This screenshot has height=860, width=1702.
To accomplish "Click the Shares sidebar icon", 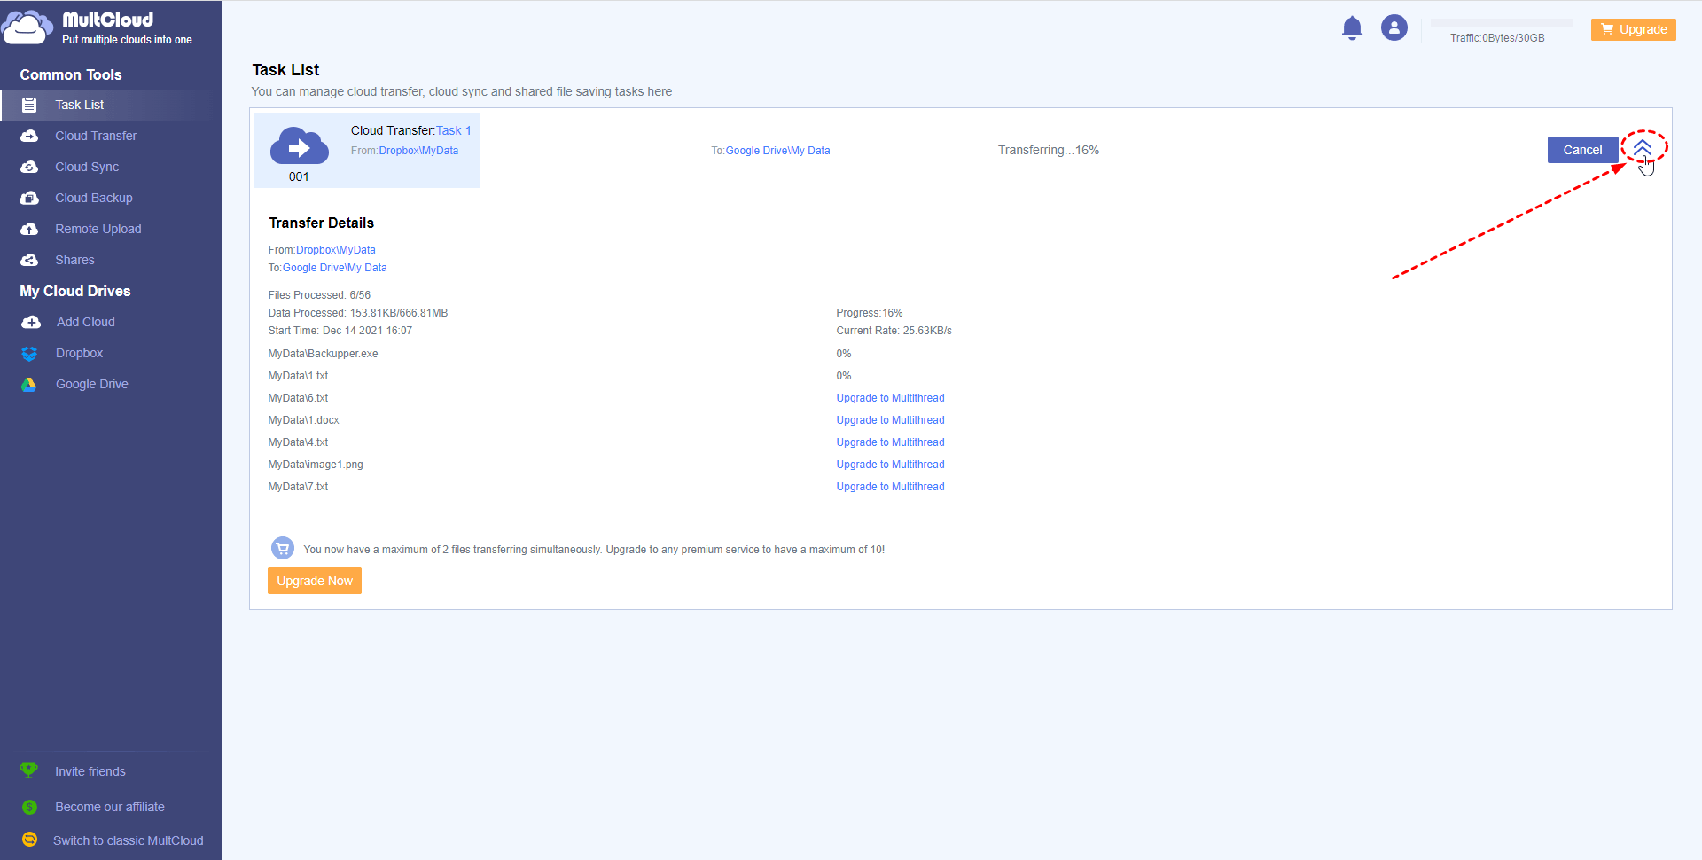I will tap(29, 260).
